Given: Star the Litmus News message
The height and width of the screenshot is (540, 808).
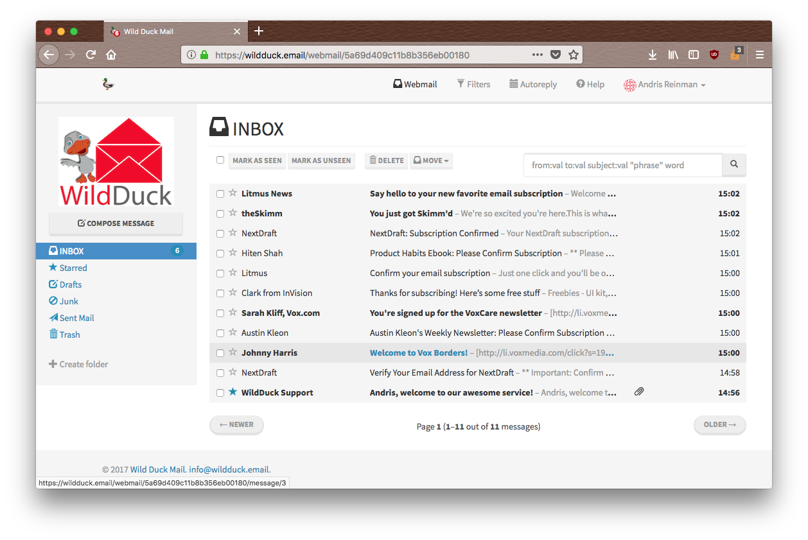Looking at the screenshot, I should pos(233,193).
